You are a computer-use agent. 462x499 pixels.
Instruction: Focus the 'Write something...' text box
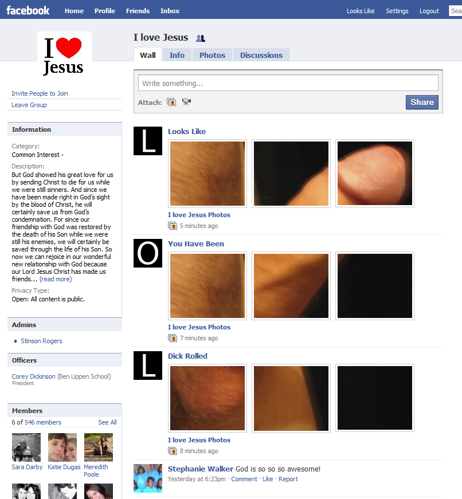coord(288,83)
